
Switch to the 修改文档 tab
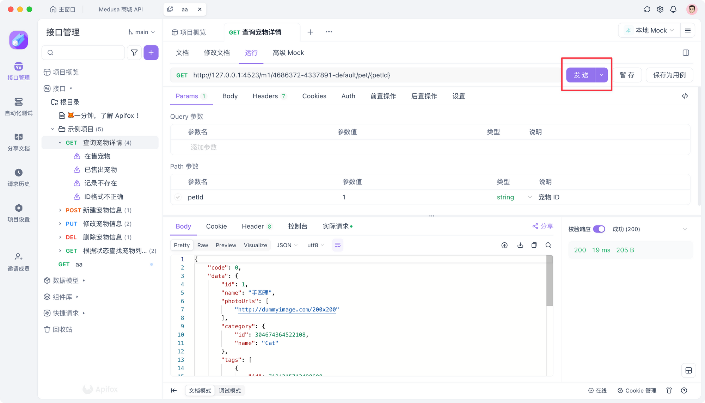pos(217,53)
